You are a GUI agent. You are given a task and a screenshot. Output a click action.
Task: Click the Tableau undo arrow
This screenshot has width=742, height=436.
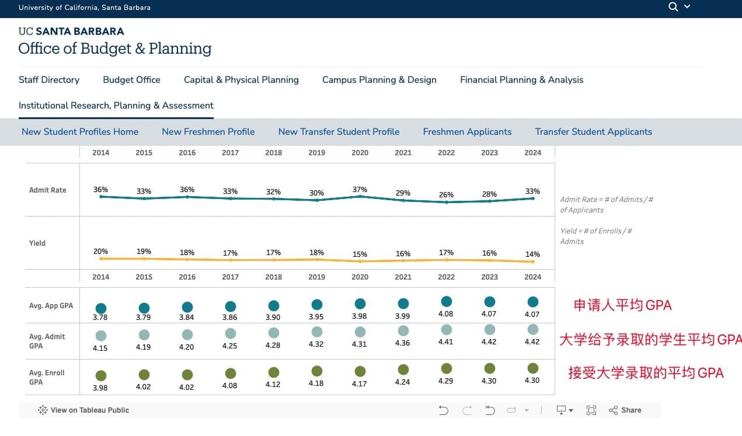(x=444, y=410)
